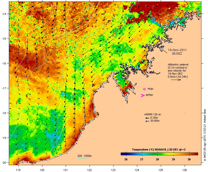Click the 0.5m/s velocity scale arrow
The height and width of the screenshot is (172, 208).
click(x=176, y=80)
